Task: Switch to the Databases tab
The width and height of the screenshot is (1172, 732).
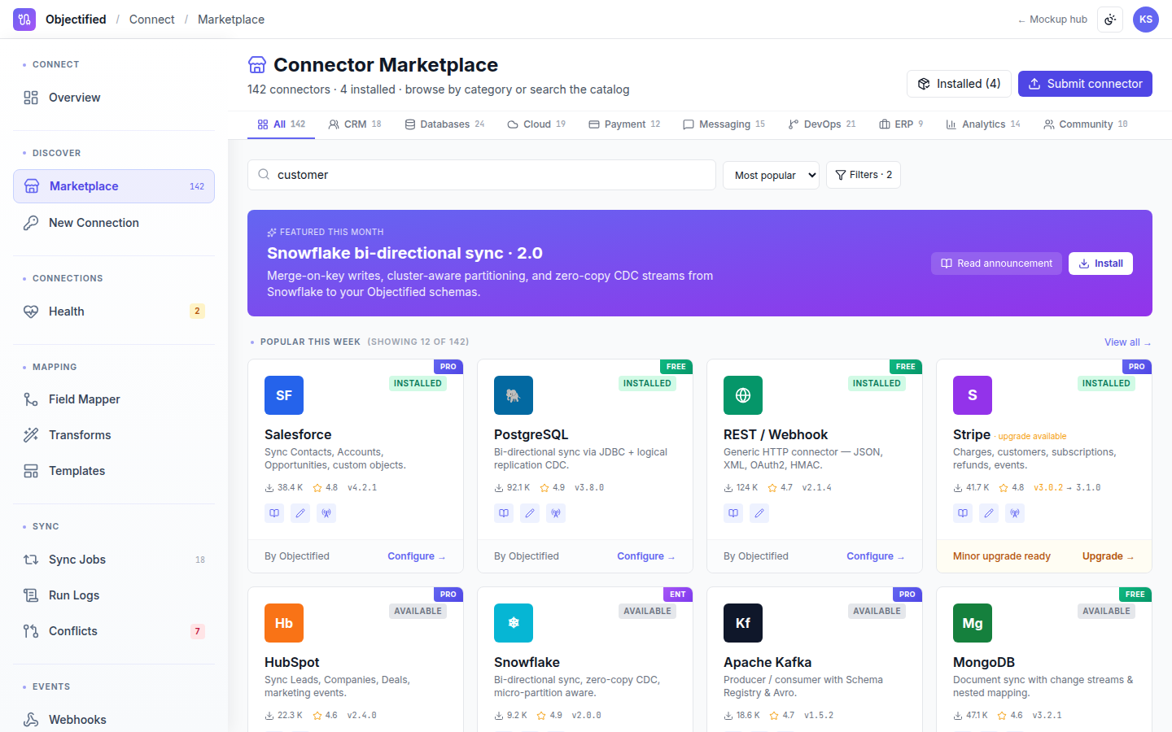Action: pyautogui.click(x=444, y=124)
